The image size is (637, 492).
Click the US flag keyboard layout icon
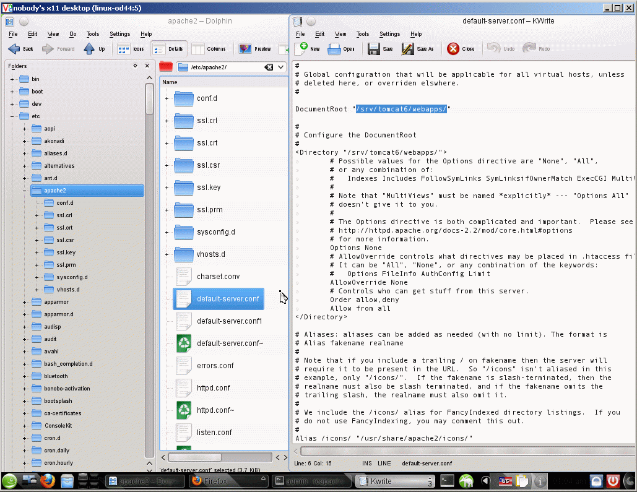tap(505, 481)
